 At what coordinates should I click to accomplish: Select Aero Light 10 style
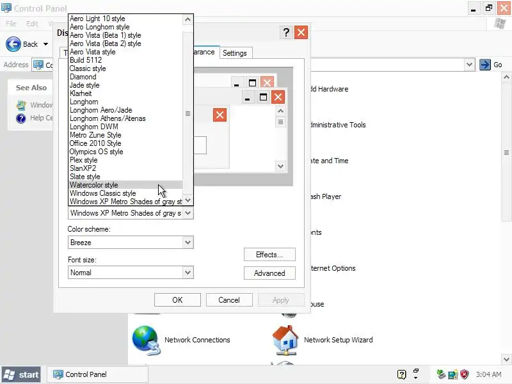coord(125,19)
